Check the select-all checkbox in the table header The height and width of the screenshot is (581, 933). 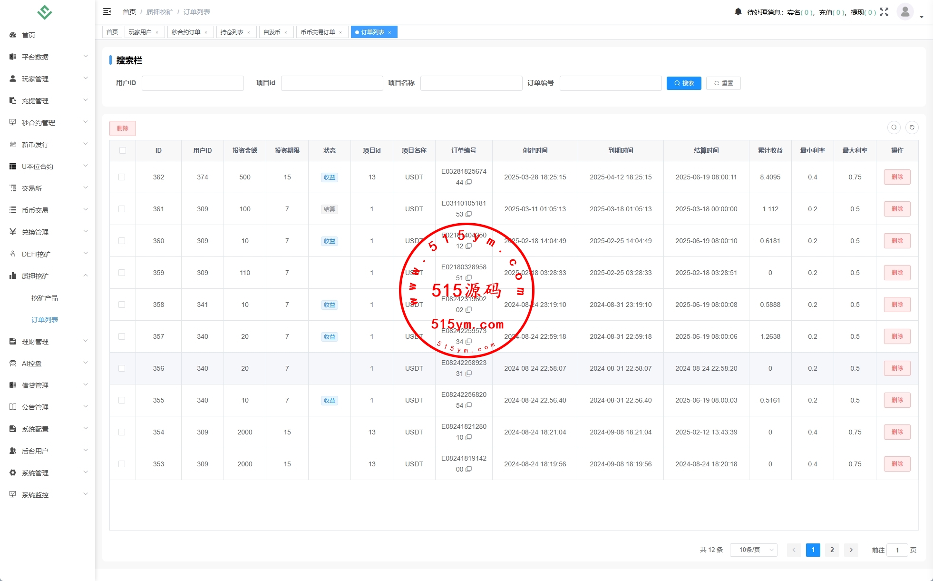click(x=123, y=150)
